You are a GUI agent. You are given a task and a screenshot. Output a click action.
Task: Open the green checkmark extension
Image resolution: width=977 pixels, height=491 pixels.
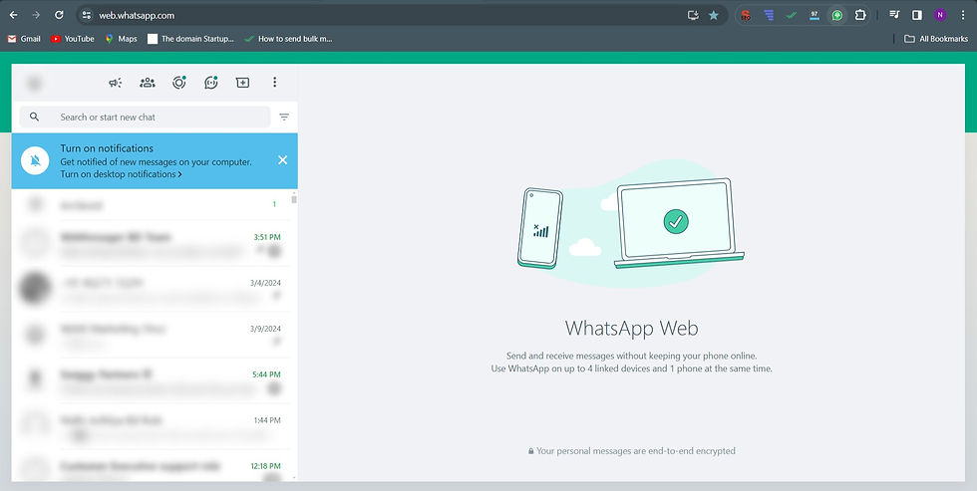pos(792,15)
